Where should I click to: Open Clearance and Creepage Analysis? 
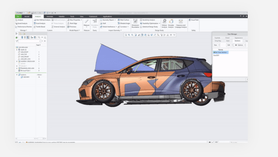click(181, 23)
